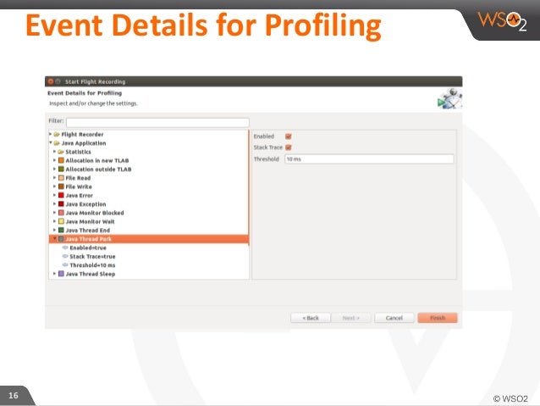540x406 pixels.
Task: Select the Flight Recorder label
Action: 82,134
